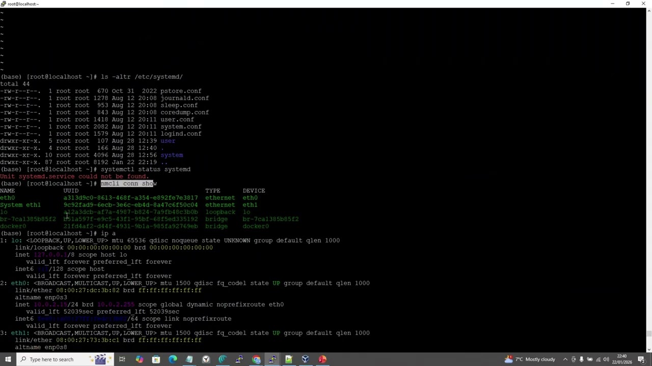
Task: Click the root@localhost:~ window title
Action: point(23,4)
